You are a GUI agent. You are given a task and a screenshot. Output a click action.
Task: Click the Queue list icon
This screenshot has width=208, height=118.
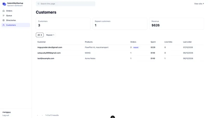[x=4, y=16]
